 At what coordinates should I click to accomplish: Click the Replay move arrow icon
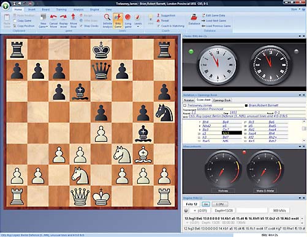(x=63, y=21)
